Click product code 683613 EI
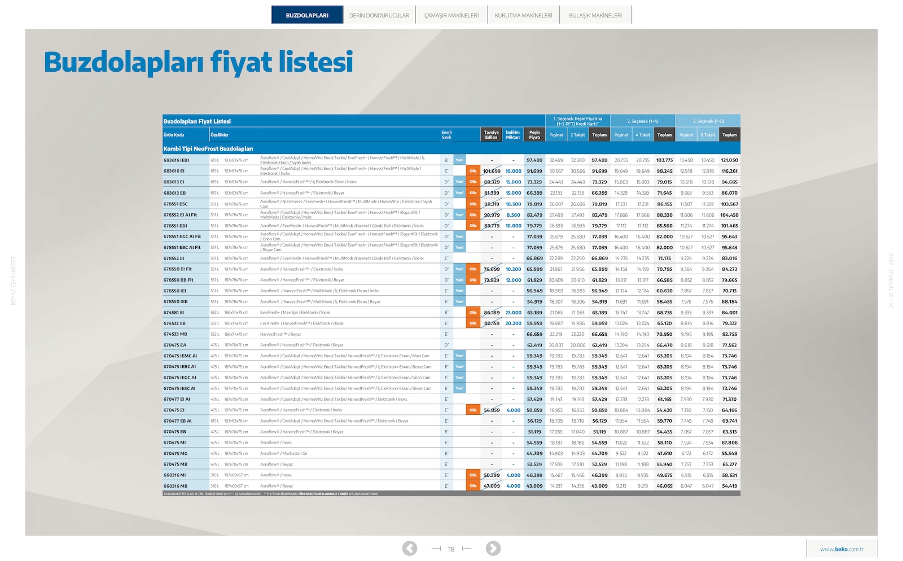 click(x=174, y=182)
